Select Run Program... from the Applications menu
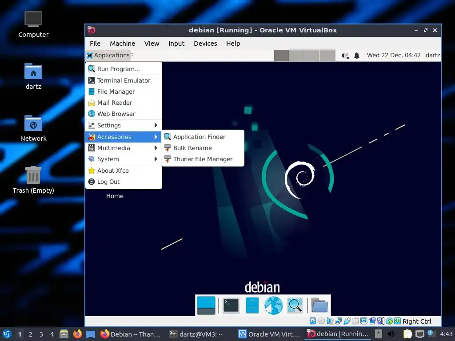The image size is (455, 341). 124,69
